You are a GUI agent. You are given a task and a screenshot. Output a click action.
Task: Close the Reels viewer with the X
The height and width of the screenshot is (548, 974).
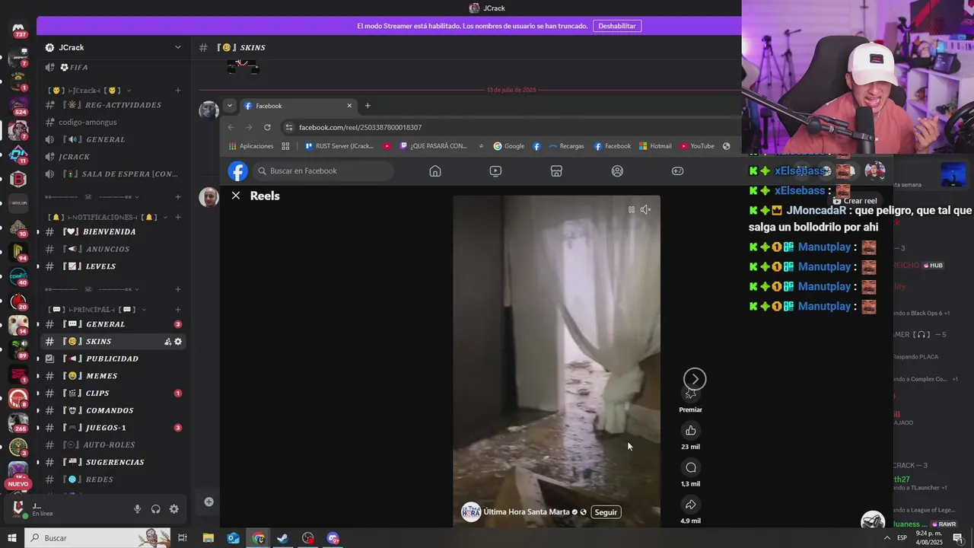point(236,196)
